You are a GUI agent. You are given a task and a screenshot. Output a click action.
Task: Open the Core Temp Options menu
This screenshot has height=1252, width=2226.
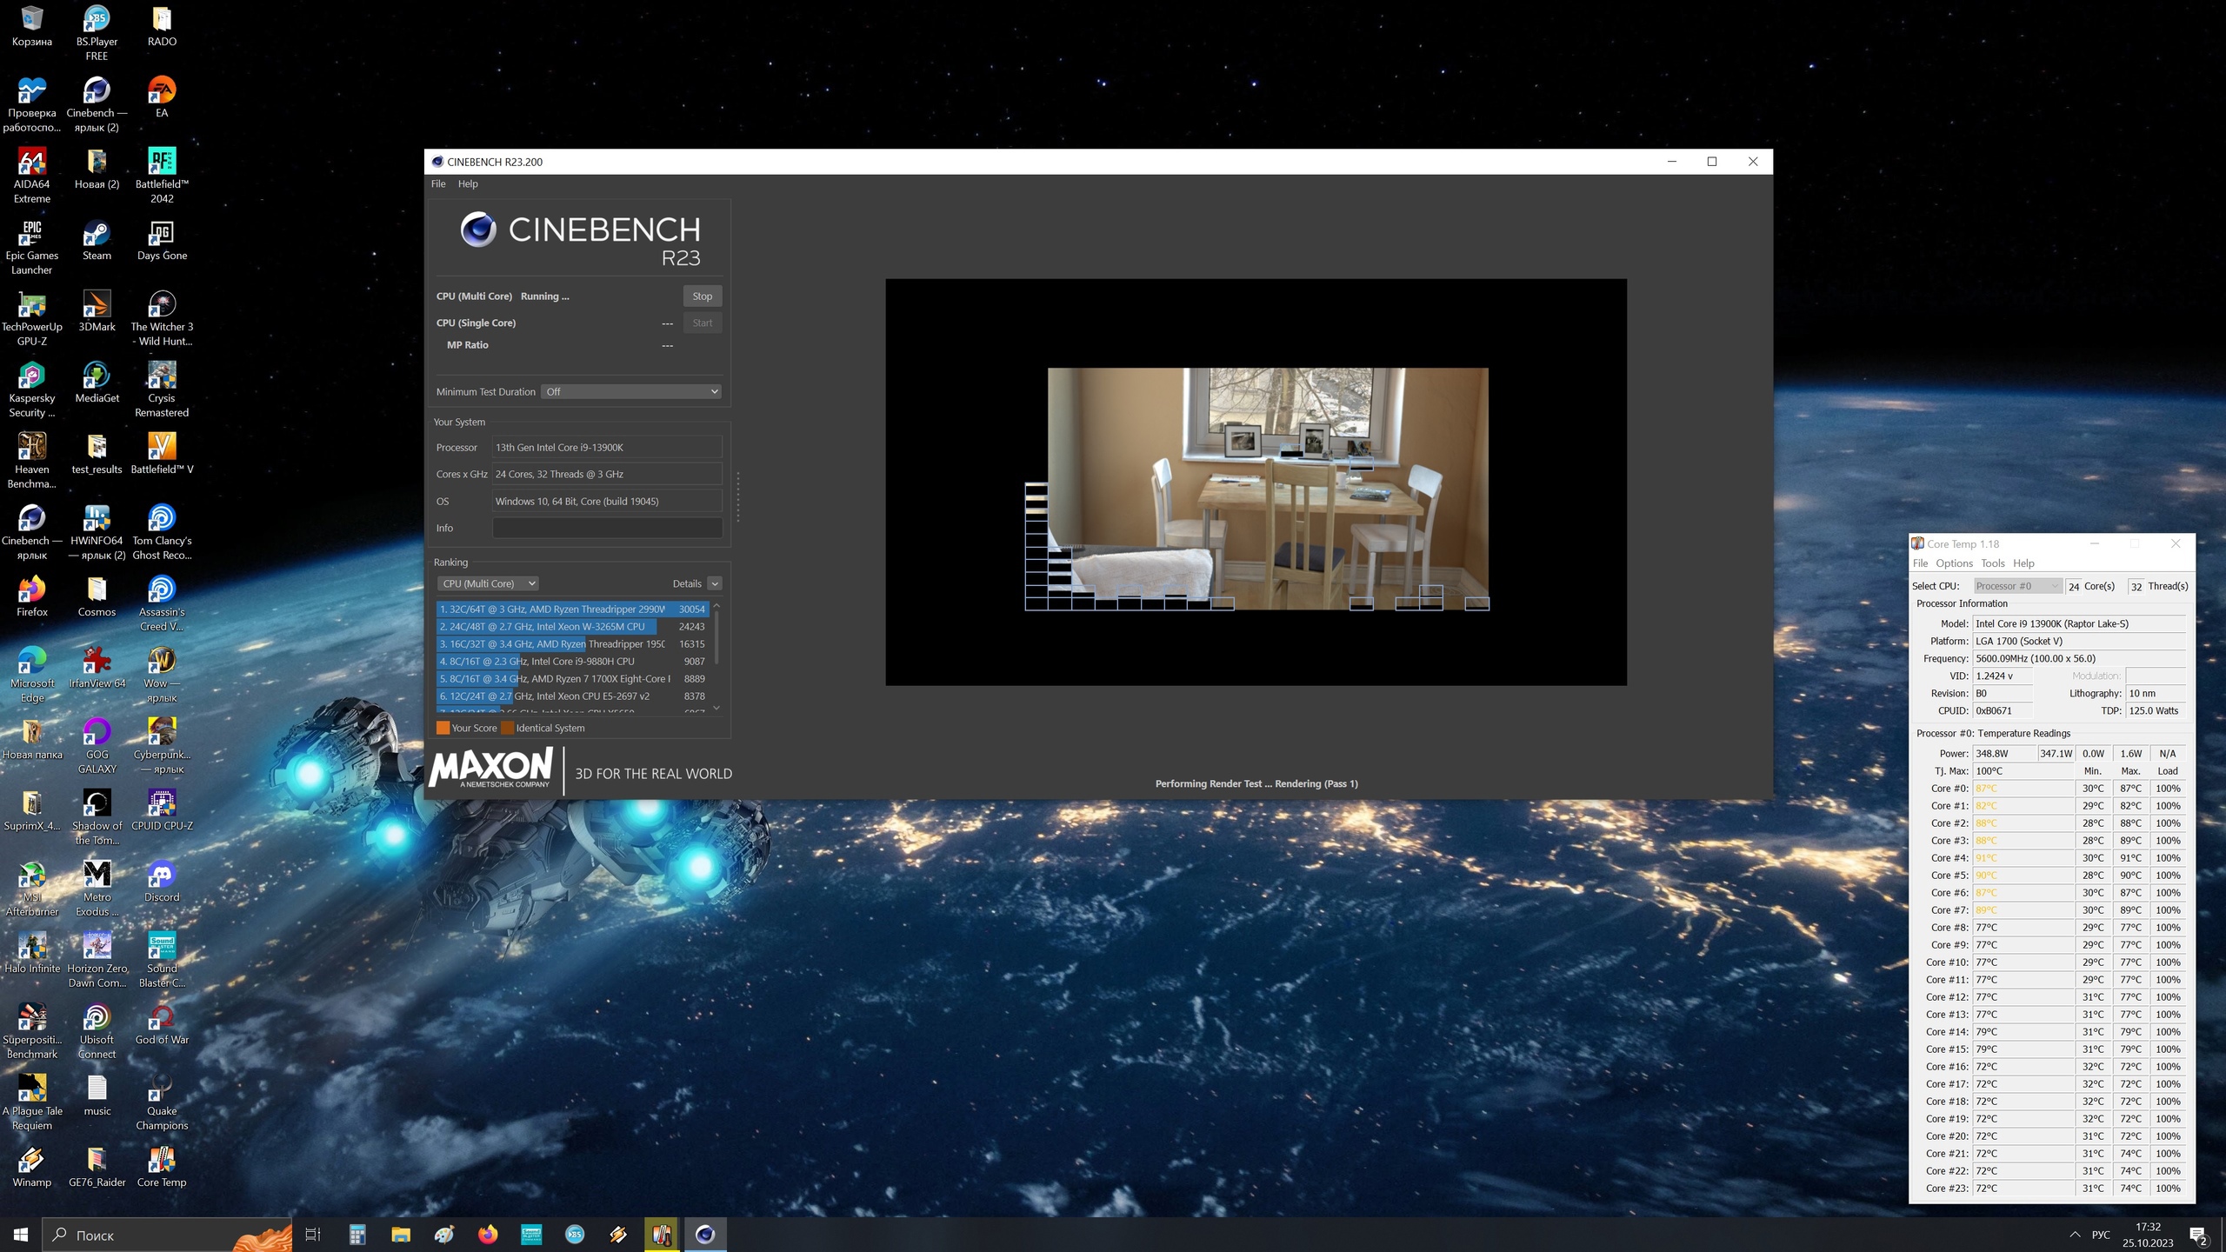(x=1954, y=563)
